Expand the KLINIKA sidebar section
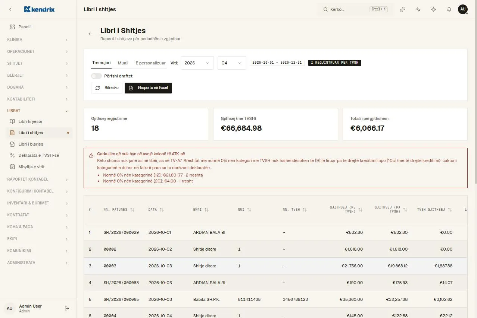The height and width of the screenshot is (318, 477). (x=38, y=39)
